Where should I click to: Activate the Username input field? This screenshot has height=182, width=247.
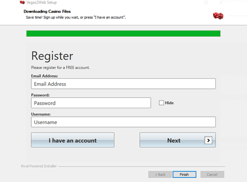[123, 122]
